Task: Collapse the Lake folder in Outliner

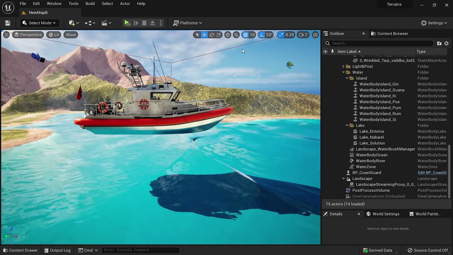Action: click(x=347, y=125)
